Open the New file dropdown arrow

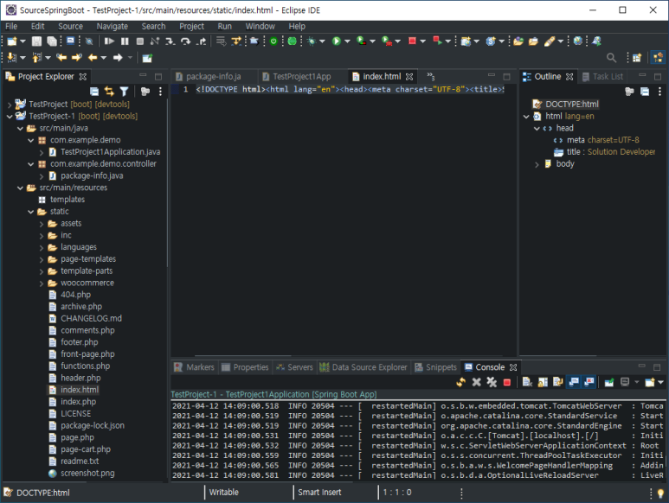click(23, 41)
